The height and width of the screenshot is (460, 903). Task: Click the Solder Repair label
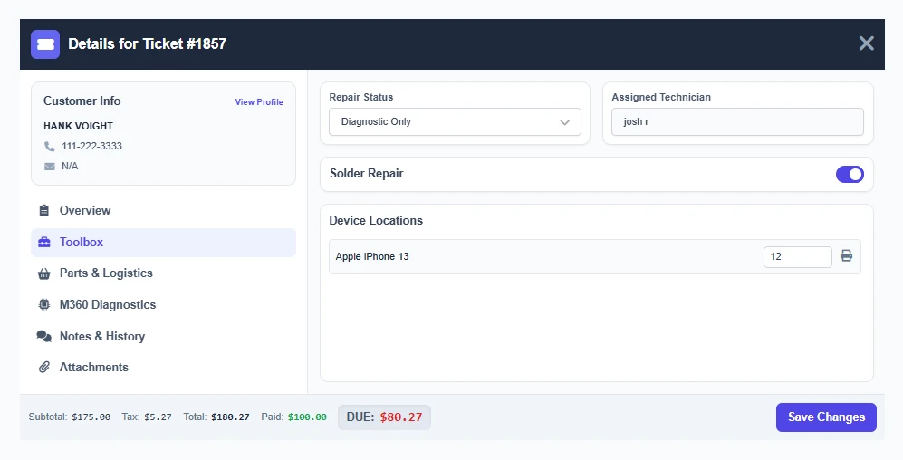coord(367,174)
